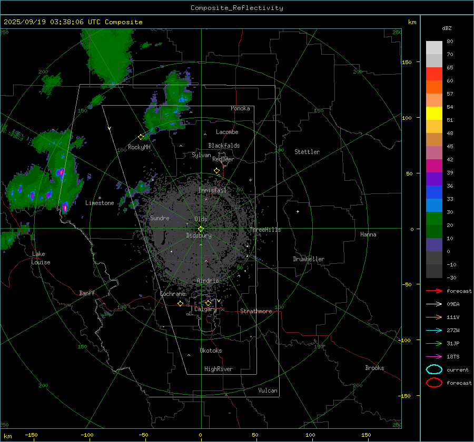This screenshot has width=474, height=442.
Task: Click the orange 111V arrow legend icon
Action: tap(434, 317)
